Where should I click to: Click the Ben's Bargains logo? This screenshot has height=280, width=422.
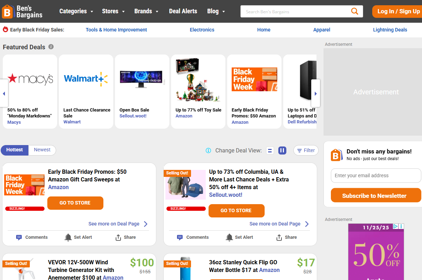[x=22, y=11]
